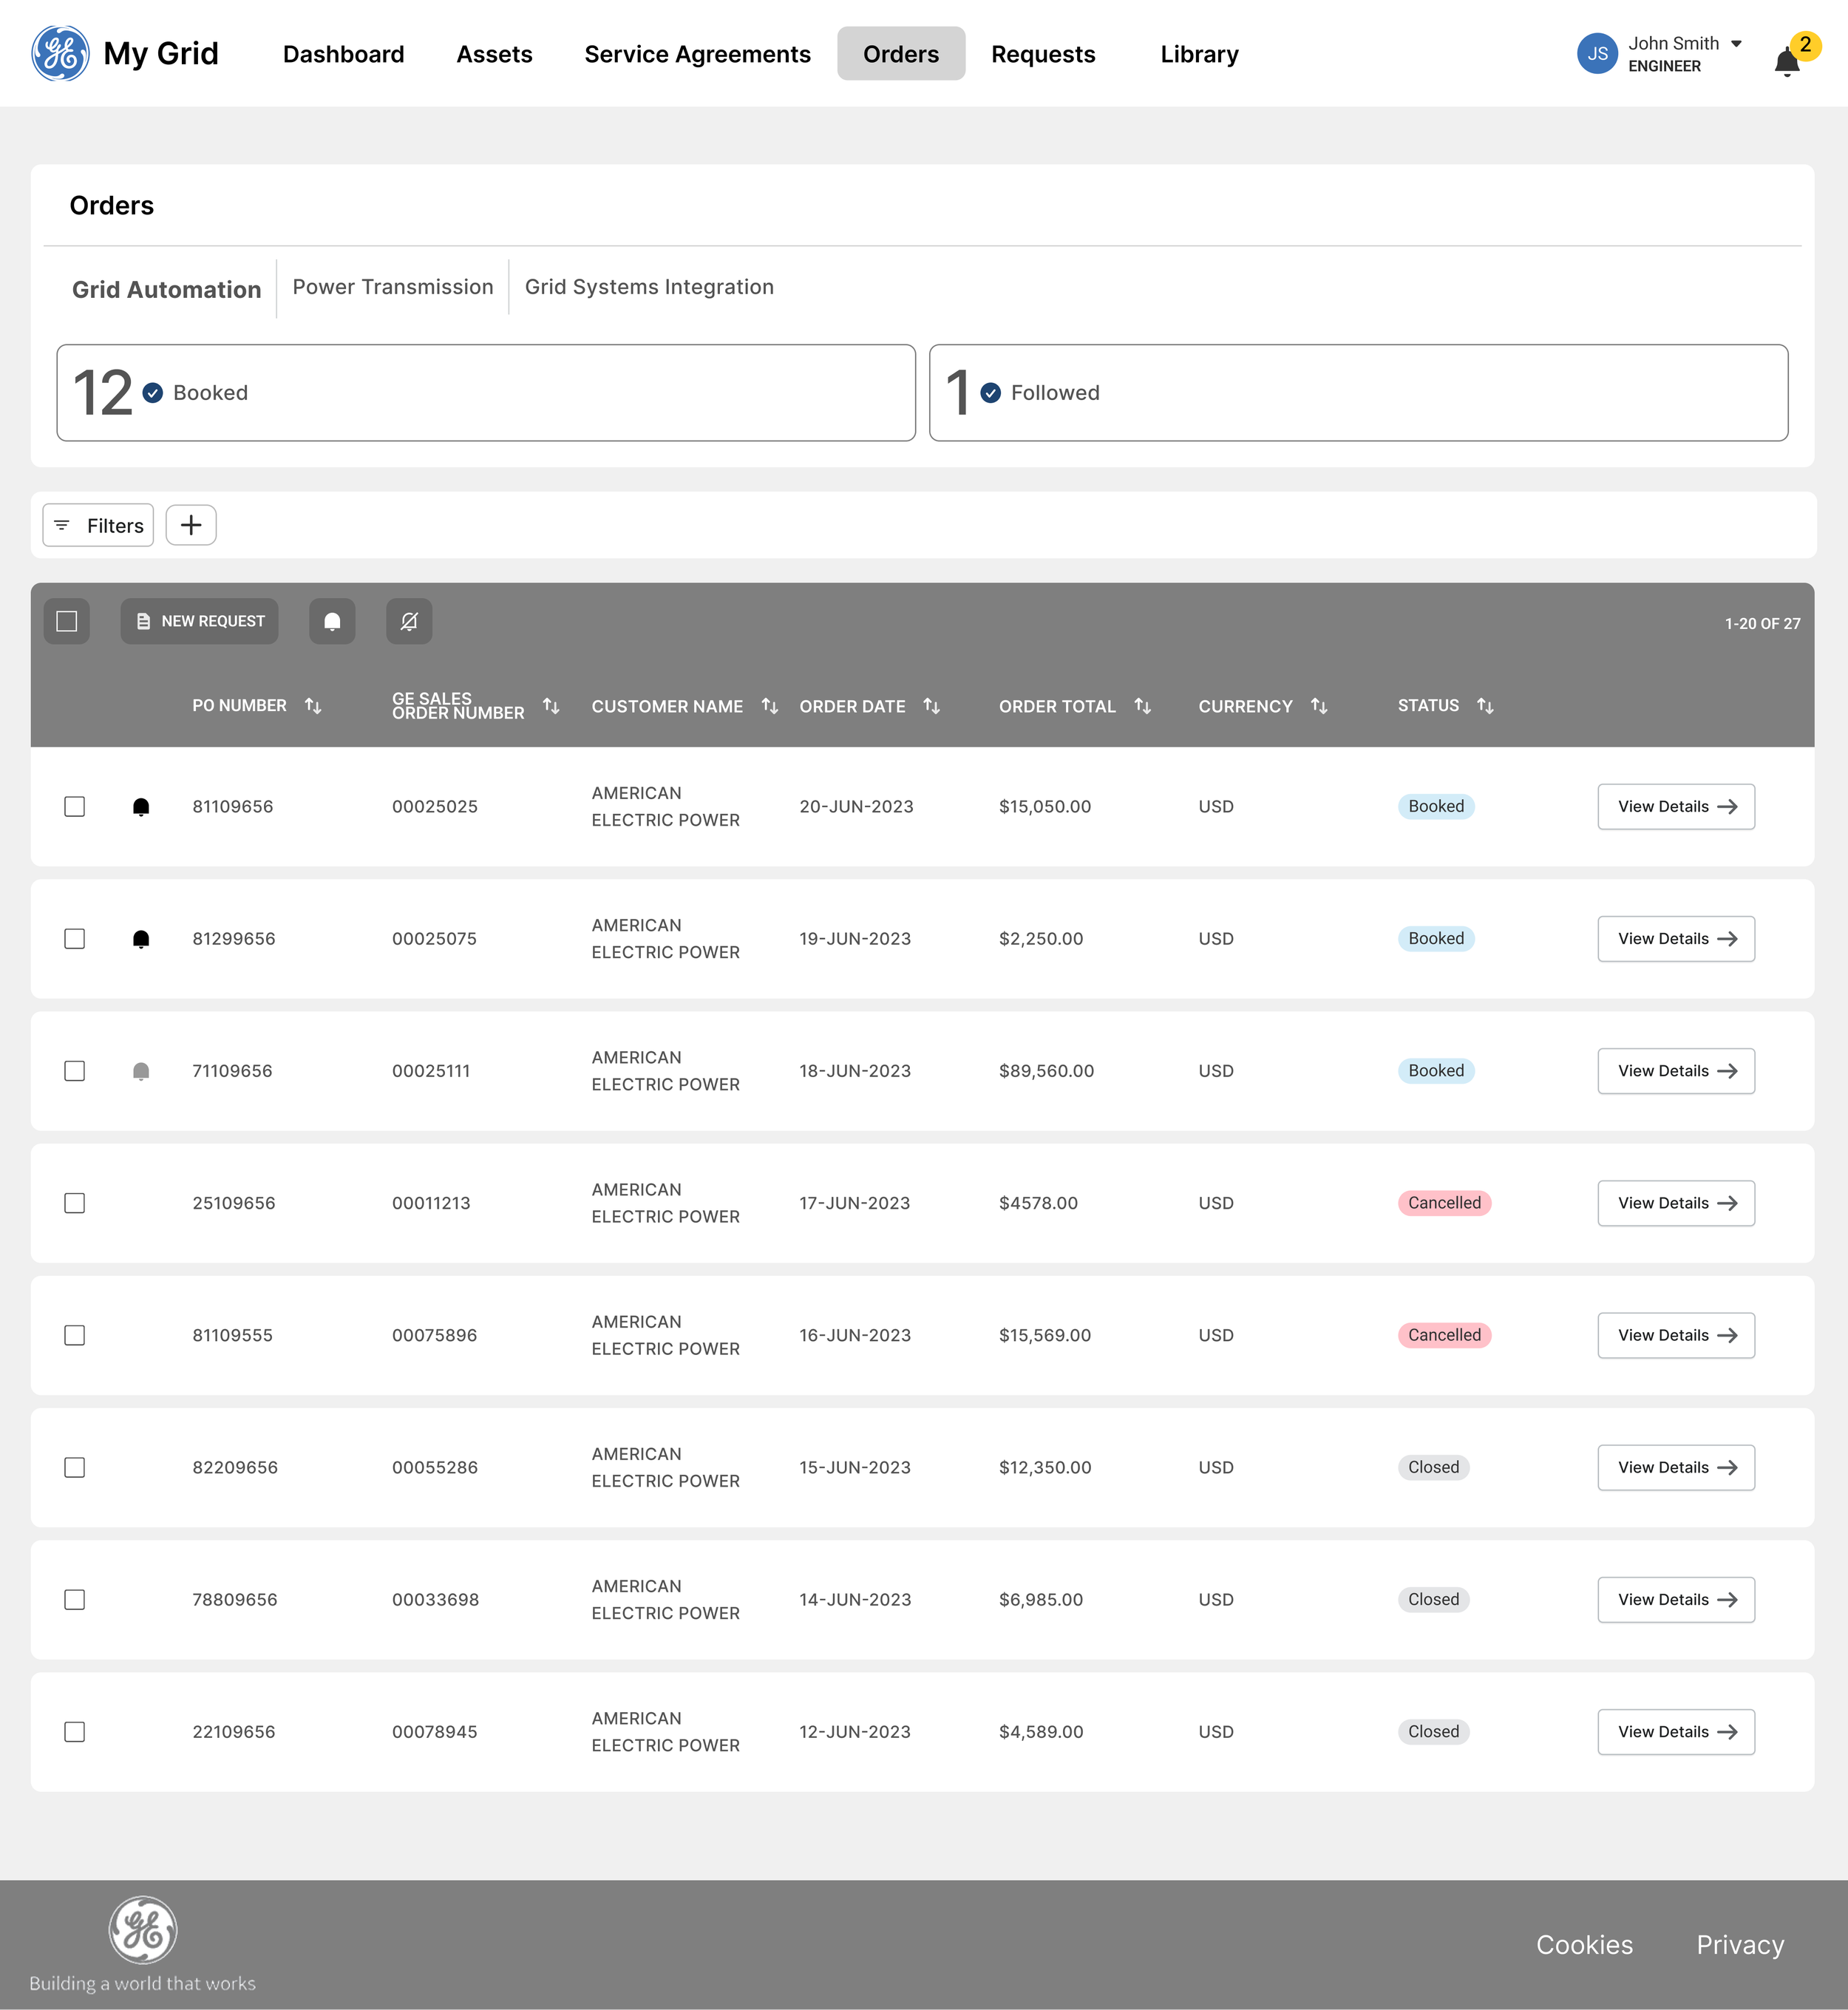Sort the table by PO Number
The image size is (1848, 2010).
click(313, 705)
